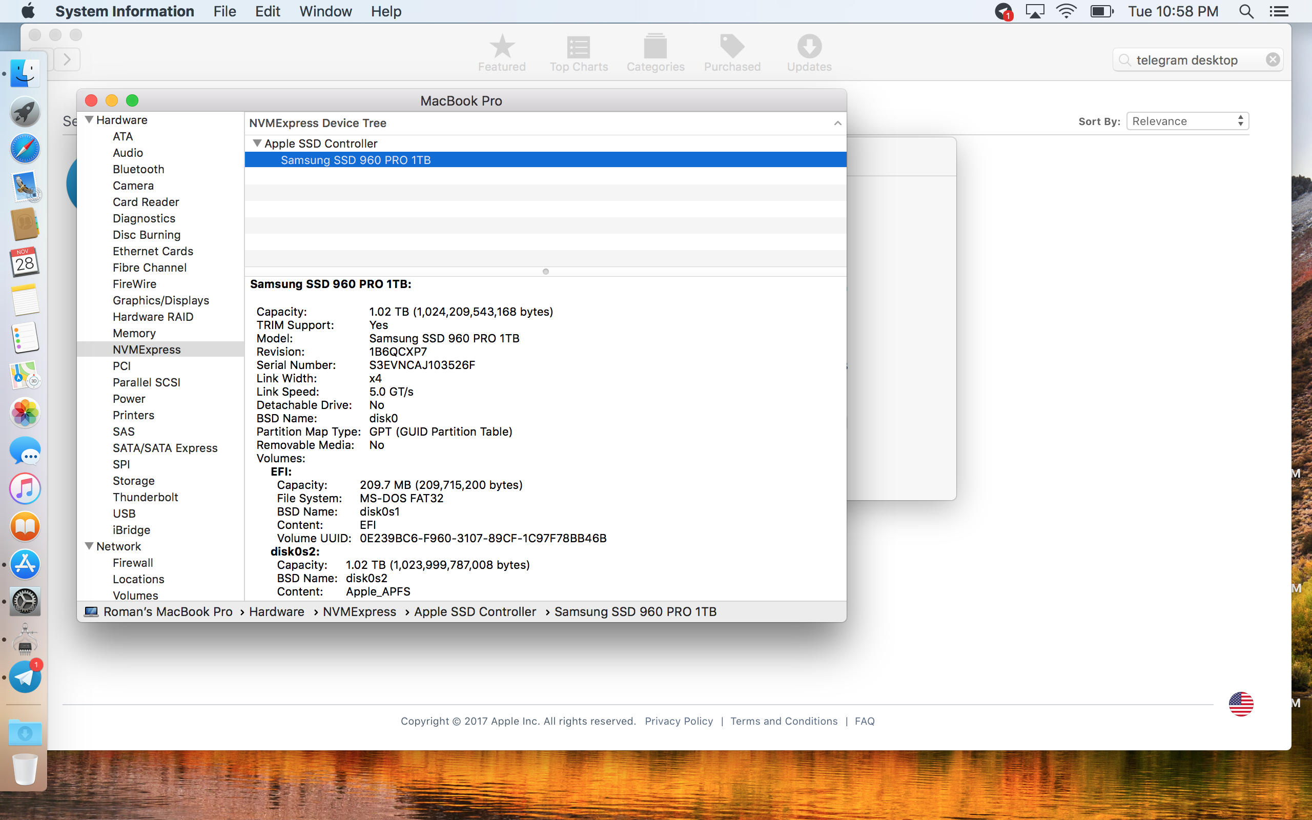Open Maps icon in Dock
1312x820 pixels.
tap(25, 375)
